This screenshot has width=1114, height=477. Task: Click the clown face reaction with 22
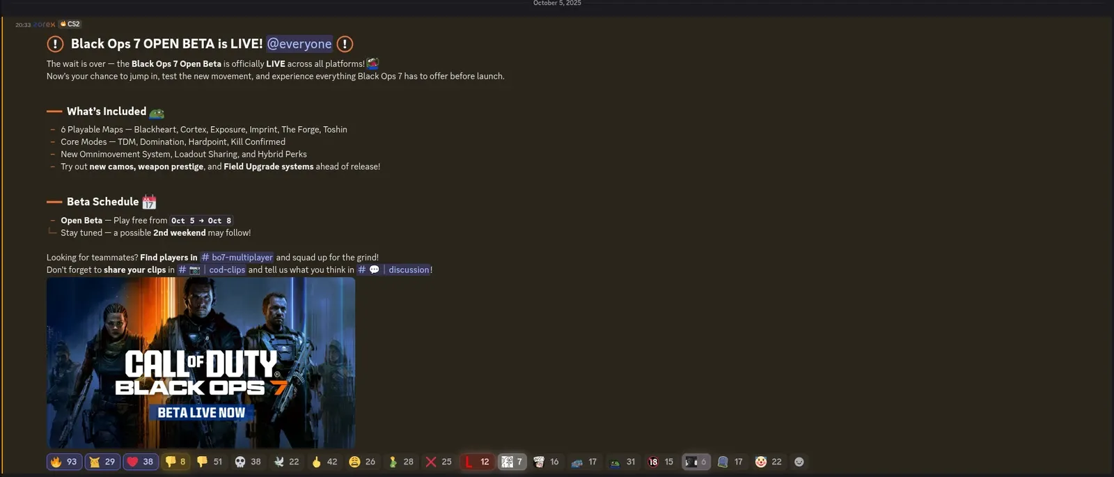click(769, 462)
